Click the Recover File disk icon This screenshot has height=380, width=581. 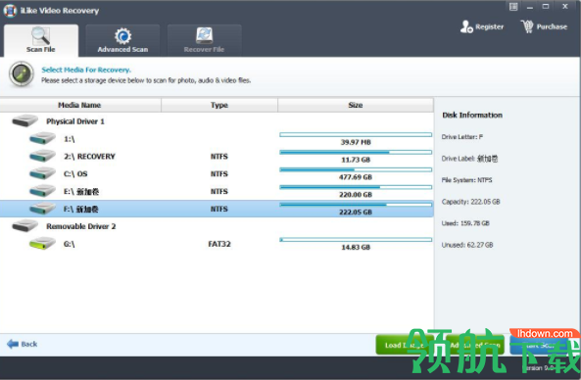click(x=204, y=35)
